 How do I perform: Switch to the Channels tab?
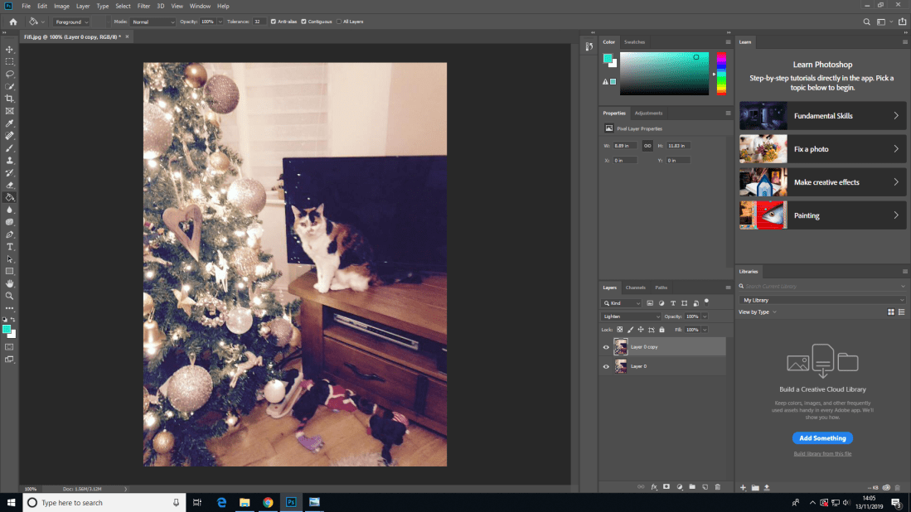[635, 287]
